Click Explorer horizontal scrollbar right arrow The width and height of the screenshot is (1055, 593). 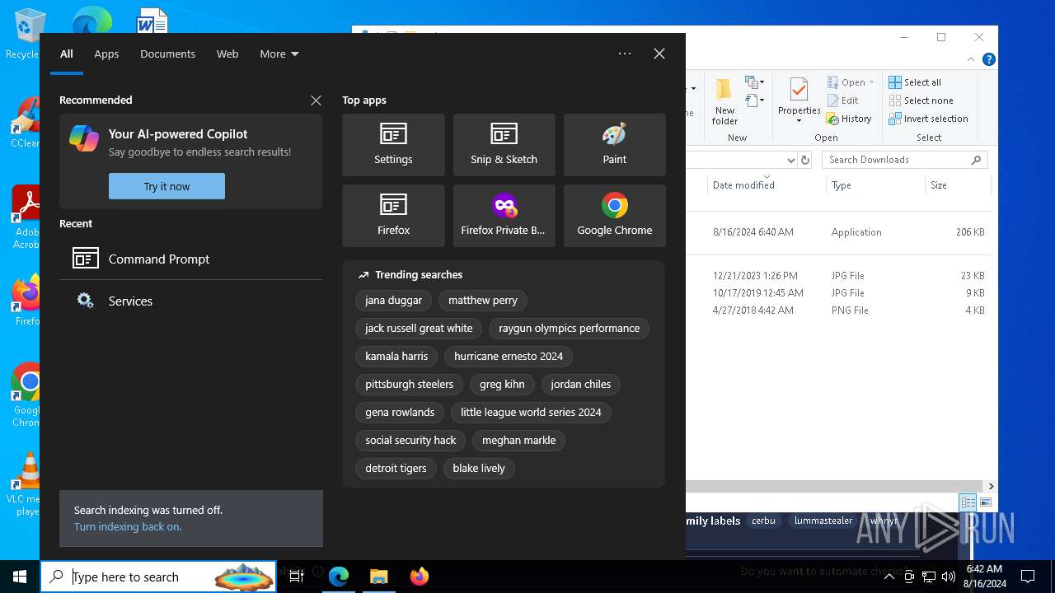click(x=992, y=487)
